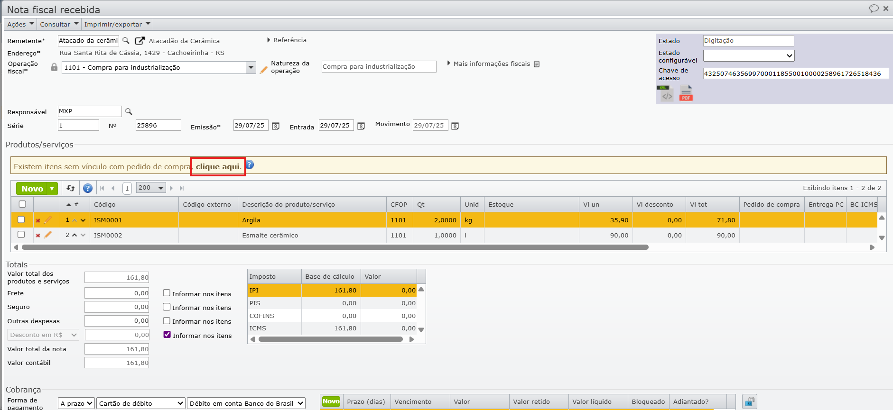This screenshot has height=410, width=893.
Task: Open the Estado configurável dropdown
Action: click(749, 56)
